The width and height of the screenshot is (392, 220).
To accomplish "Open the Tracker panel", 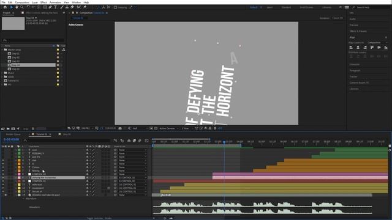I will click(353, 76).
